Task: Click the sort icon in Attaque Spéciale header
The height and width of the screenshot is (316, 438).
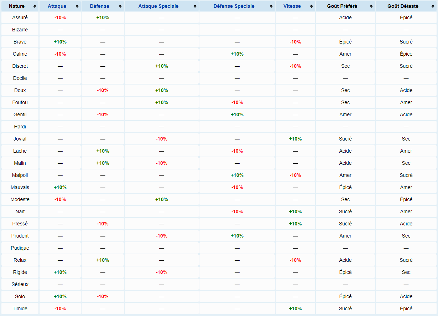Action: pos(195,6)
